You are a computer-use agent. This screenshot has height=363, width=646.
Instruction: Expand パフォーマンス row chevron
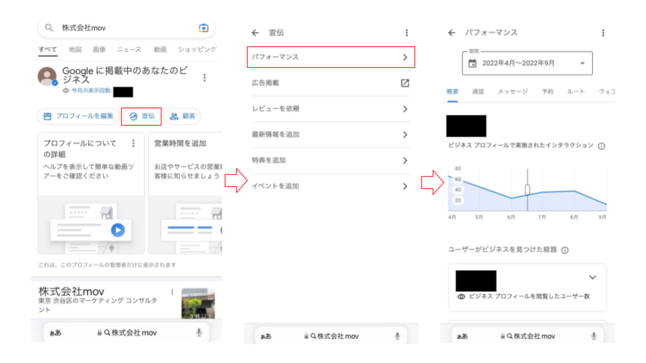[405, 57]
